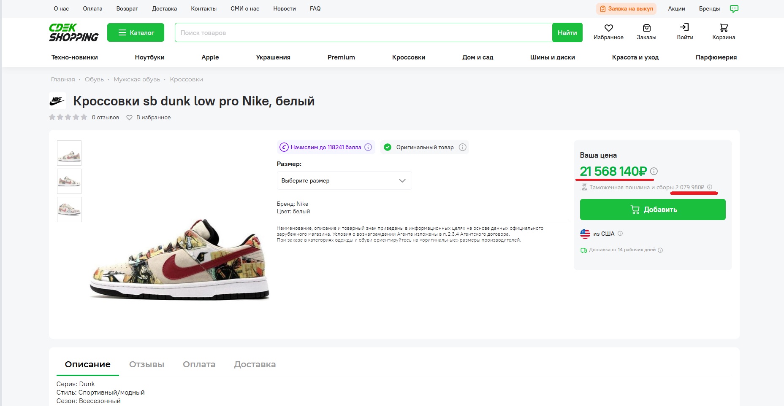Click the Поиск товаров search field
Image resolution: width=784 pixels, height=406 pixels.
pyautogui.click(x=364, y=32)
